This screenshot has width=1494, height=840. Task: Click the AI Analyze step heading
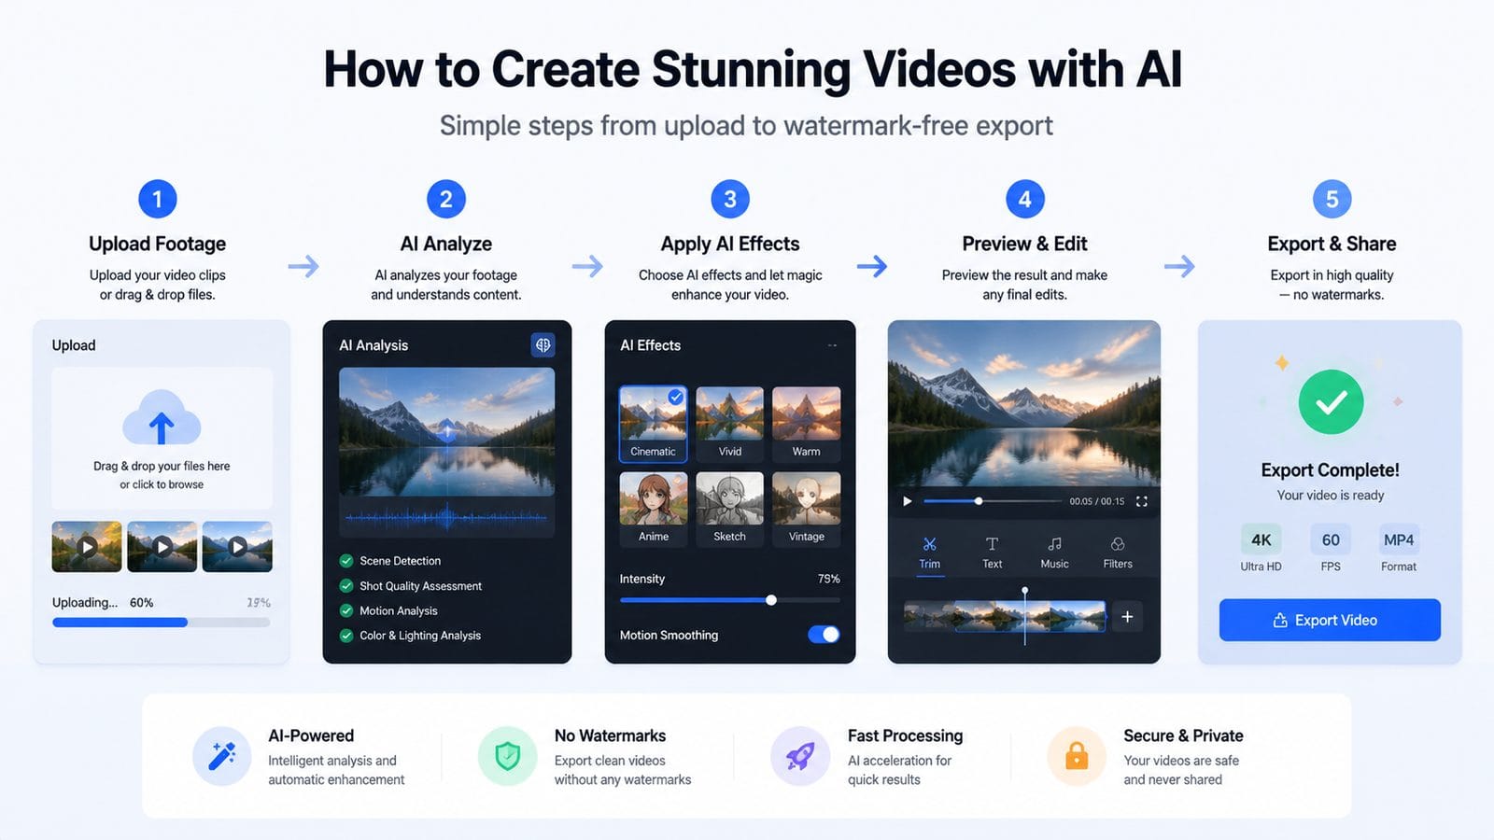click(446, 244)
